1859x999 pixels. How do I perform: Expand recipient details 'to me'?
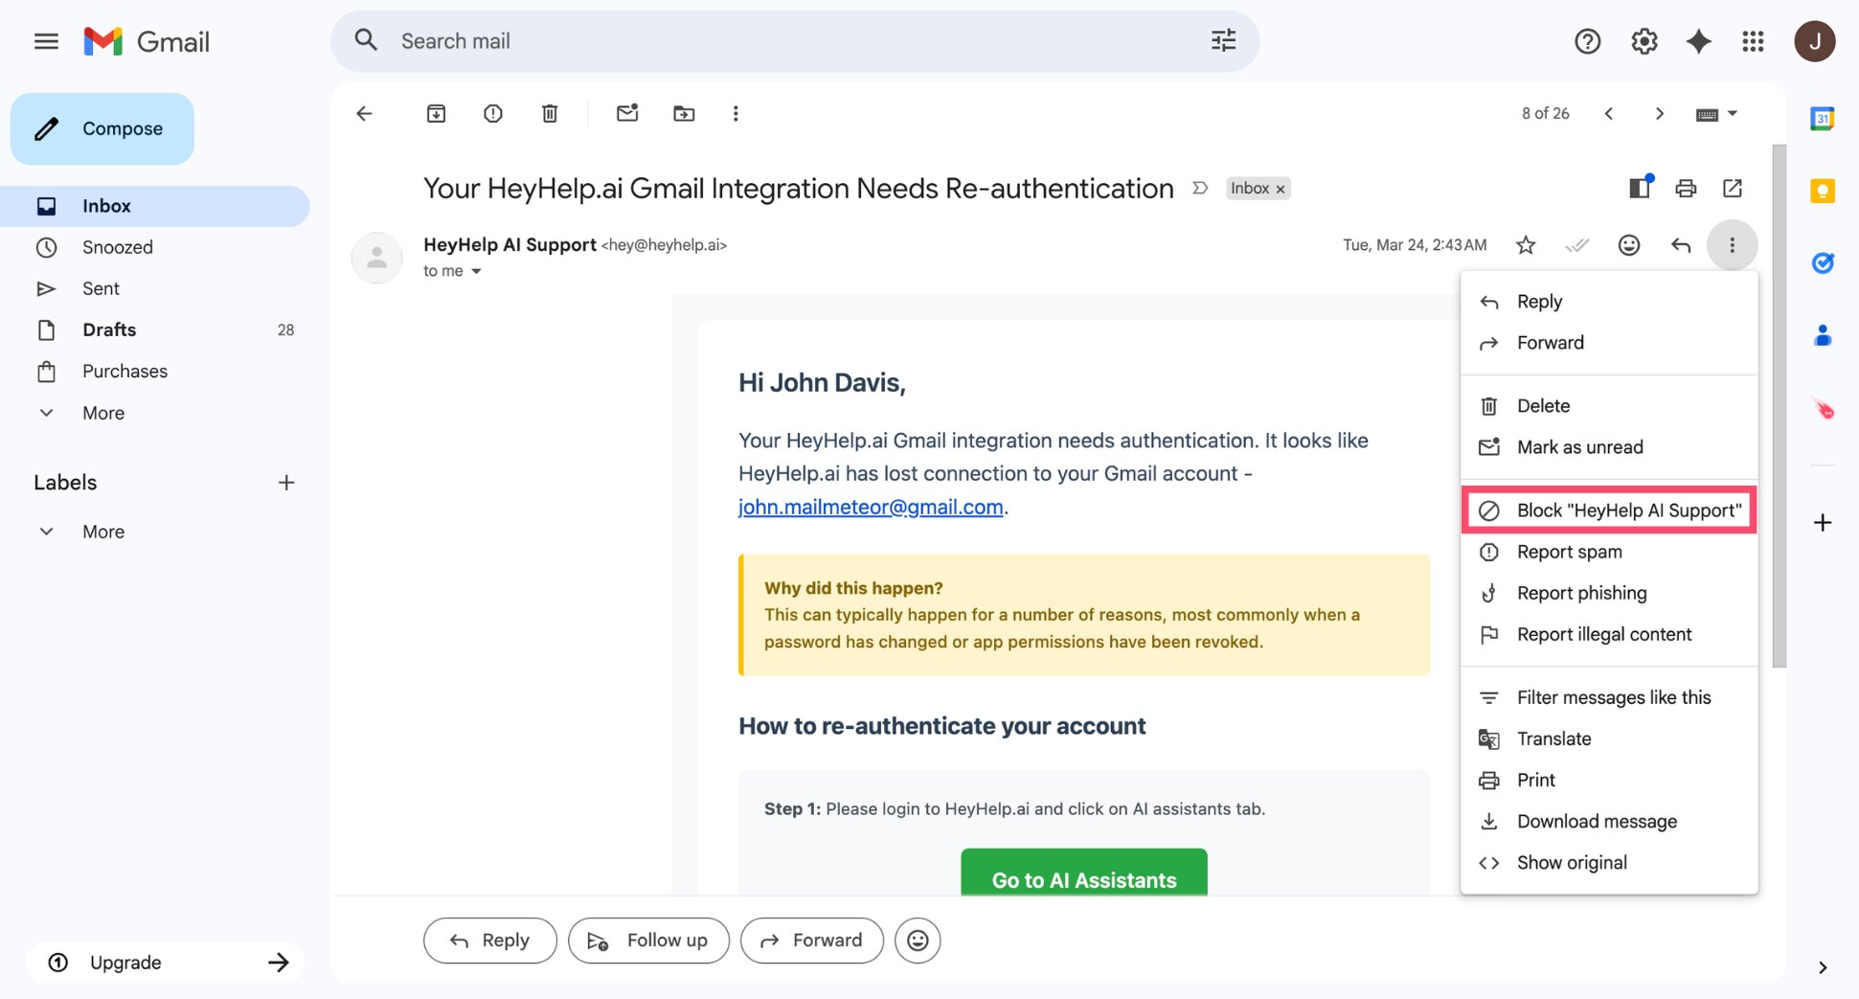(476, 271)
